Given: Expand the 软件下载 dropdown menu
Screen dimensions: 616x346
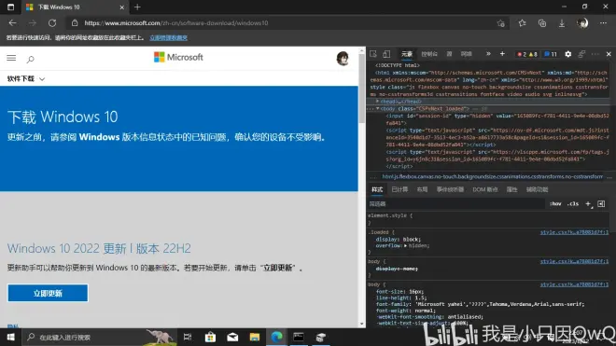Looking at the screenshot, I should coord(26,78).
